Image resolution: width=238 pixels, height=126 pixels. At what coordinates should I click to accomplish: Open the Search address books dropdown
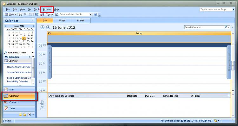[x=91, y=15]
